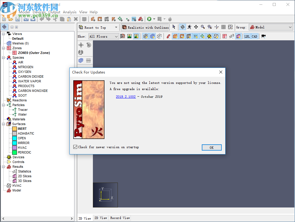Toggle the CAD display button
This screenshot has width=295, height=222.
(254, 36)
